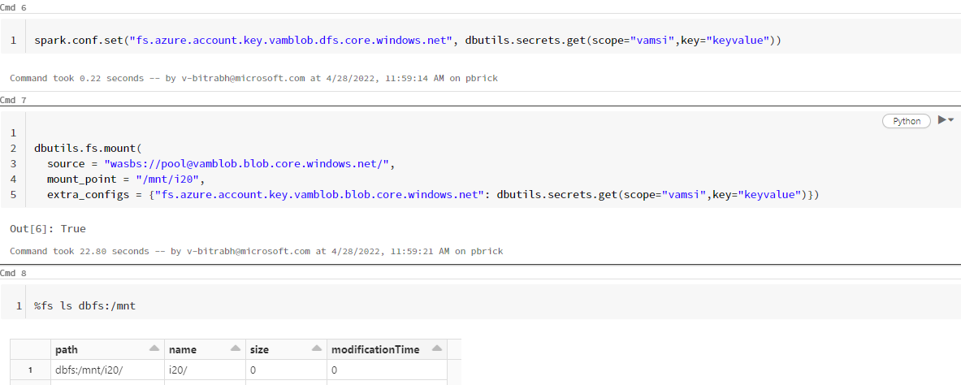Click the Python language button in Cmd 7
Image resolution: width=961 pixels, height=385 pixels.
907,121
